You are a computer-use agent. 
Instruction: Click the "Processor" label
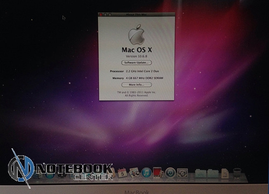tap(117, 71)
